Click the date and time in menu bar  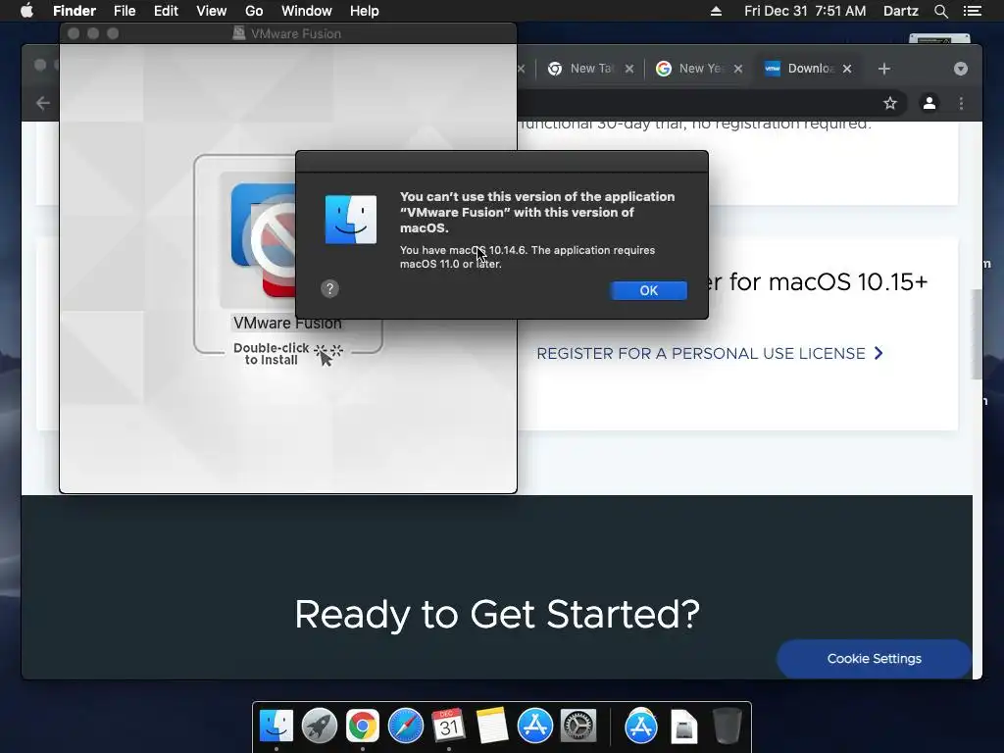(805, 11)
